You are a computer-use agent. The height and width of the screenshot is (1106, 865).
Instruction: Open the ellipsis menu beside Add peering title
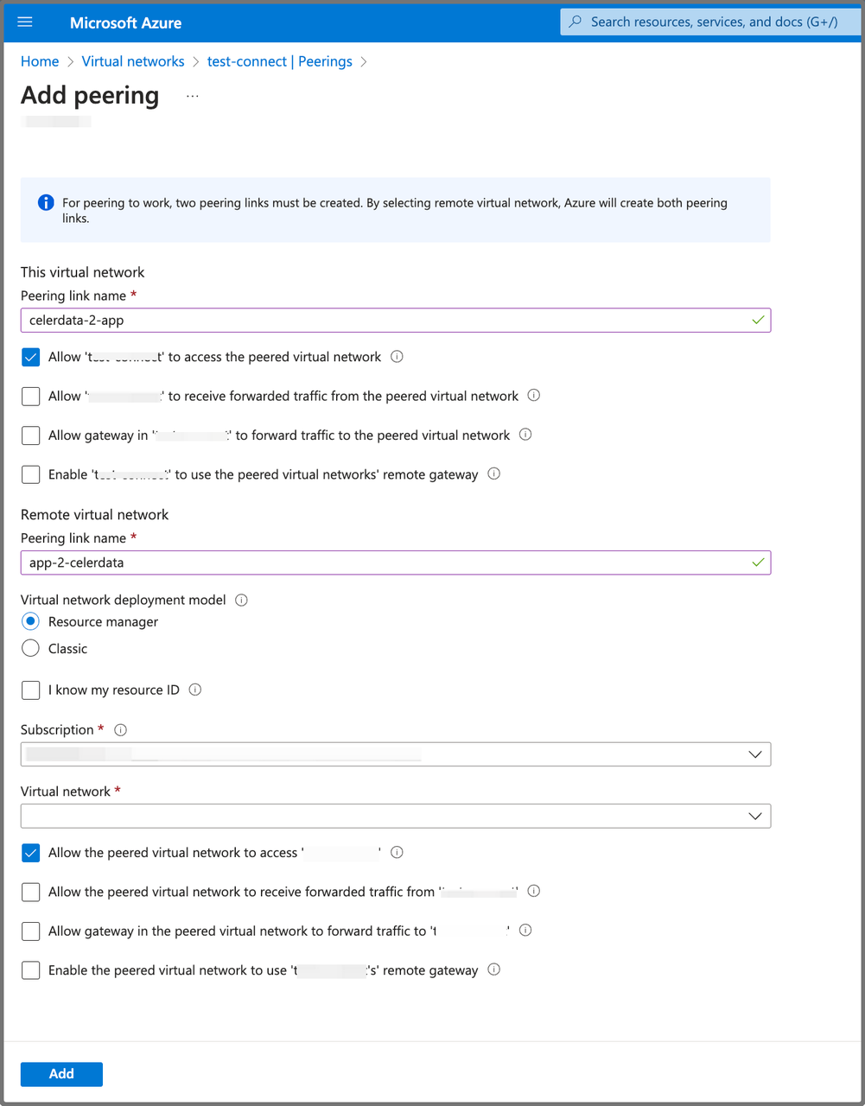(x=192, y=96)
